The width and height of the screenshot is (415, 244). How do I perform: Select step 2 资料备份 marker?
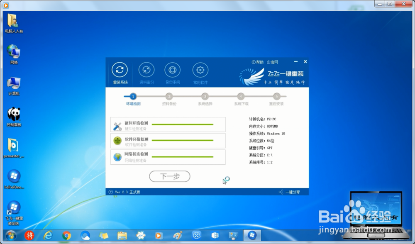[169, 96]
